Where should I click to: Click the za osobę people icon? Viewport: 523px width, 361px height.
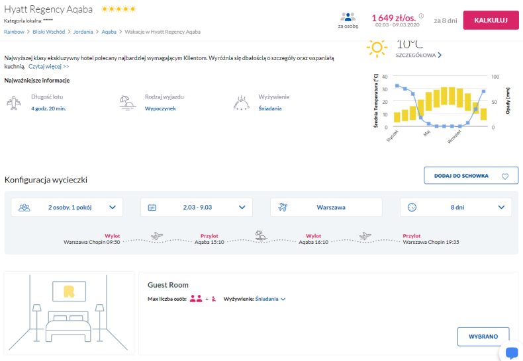coord(348,17)
